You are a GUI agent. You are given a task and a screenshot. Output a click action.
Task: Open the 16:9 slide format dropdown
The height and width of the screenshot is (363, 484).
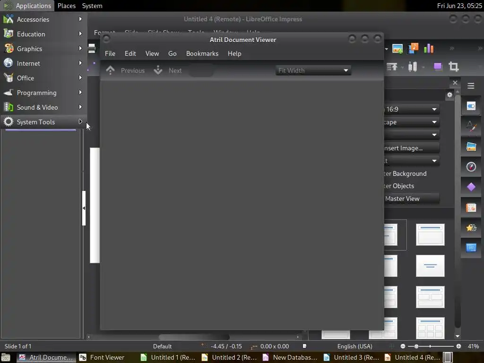point(412,109)
